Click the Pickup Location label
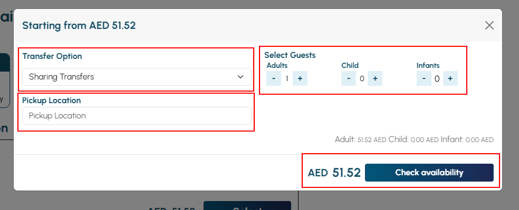This screenshot has height=210, width=519. tap(52, 101)
